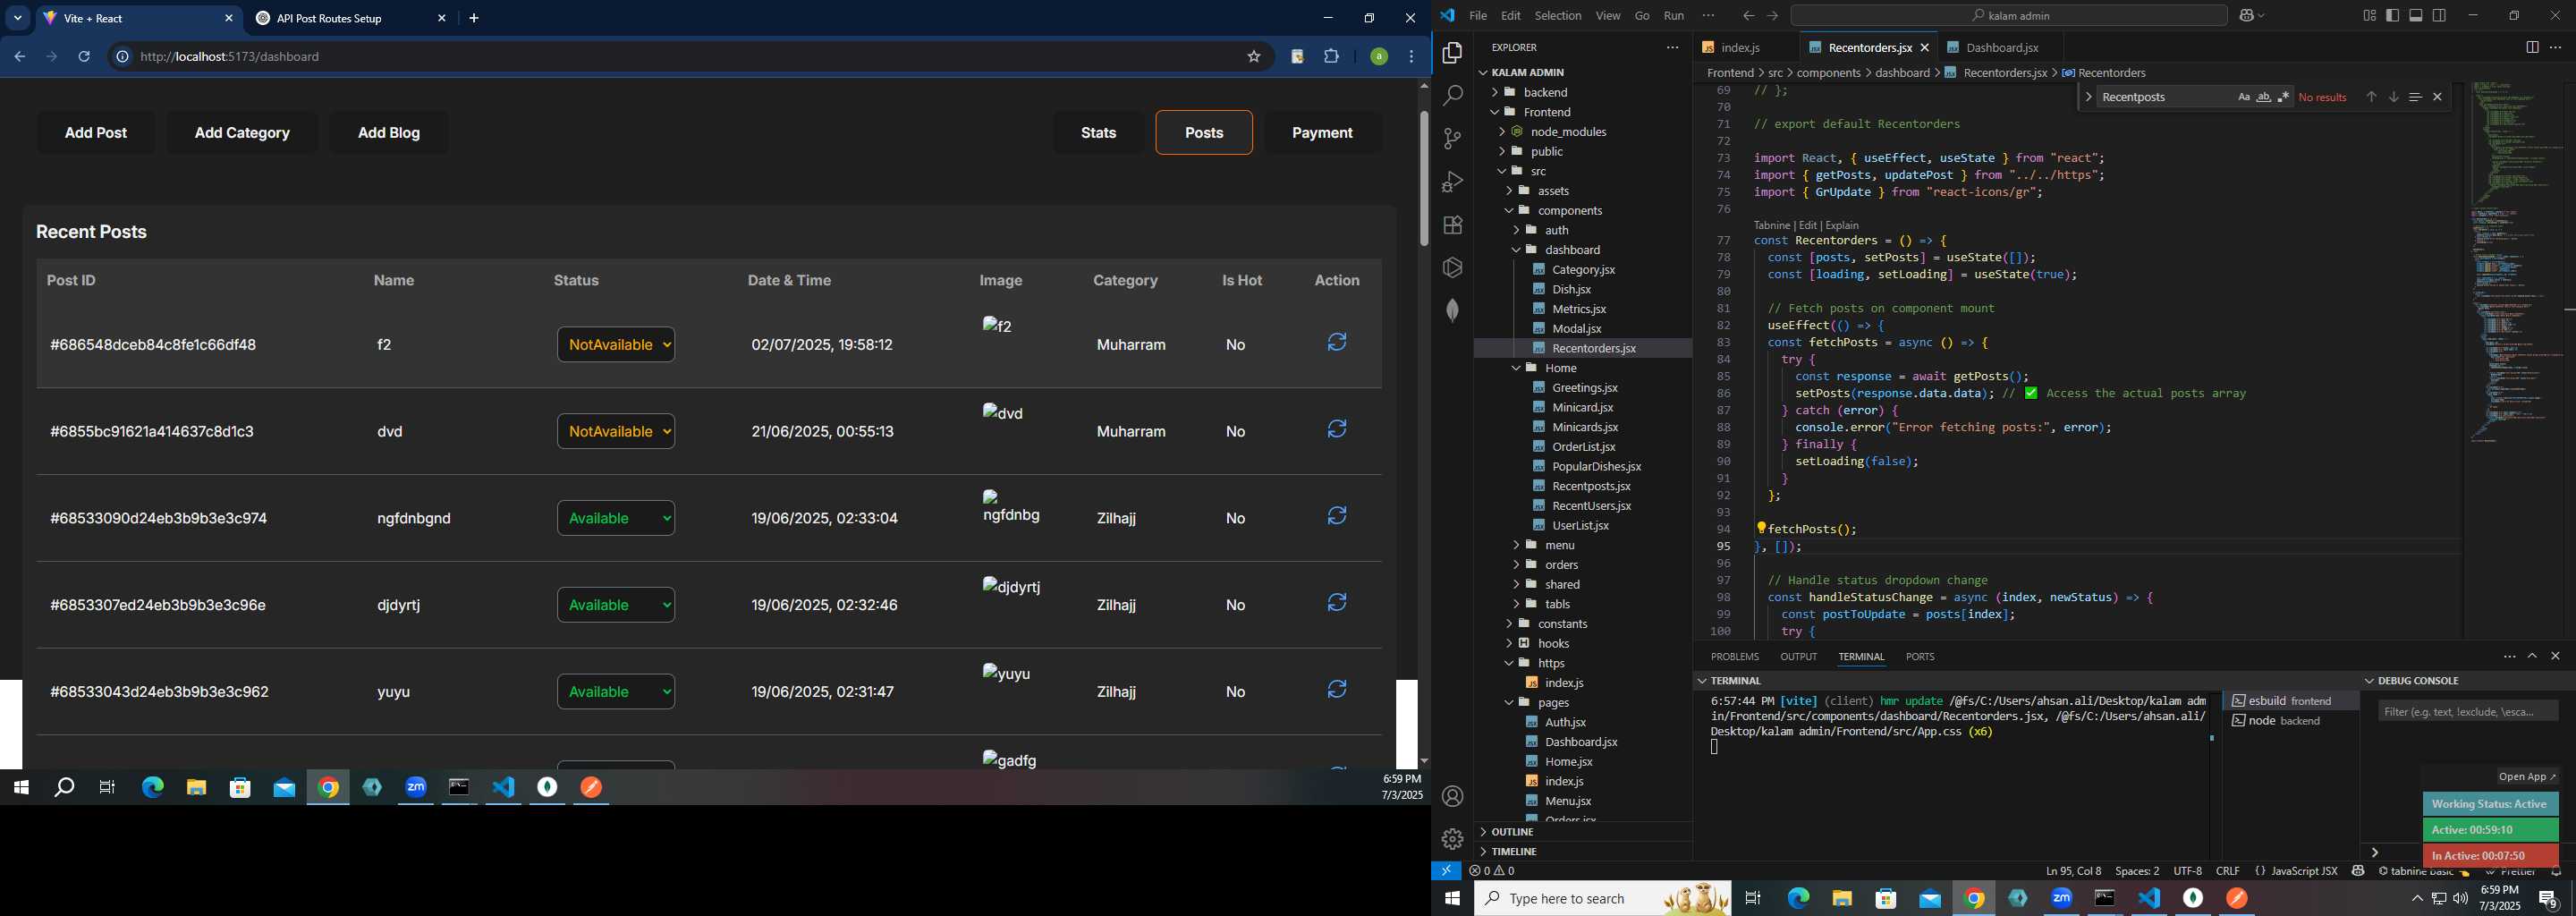Open status dropdown for post ngfdnbgnd
The image size is (2576, 916).
(x=616, y=518)
